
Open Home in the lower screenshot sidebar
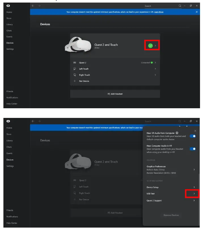(x=9, y=128)
